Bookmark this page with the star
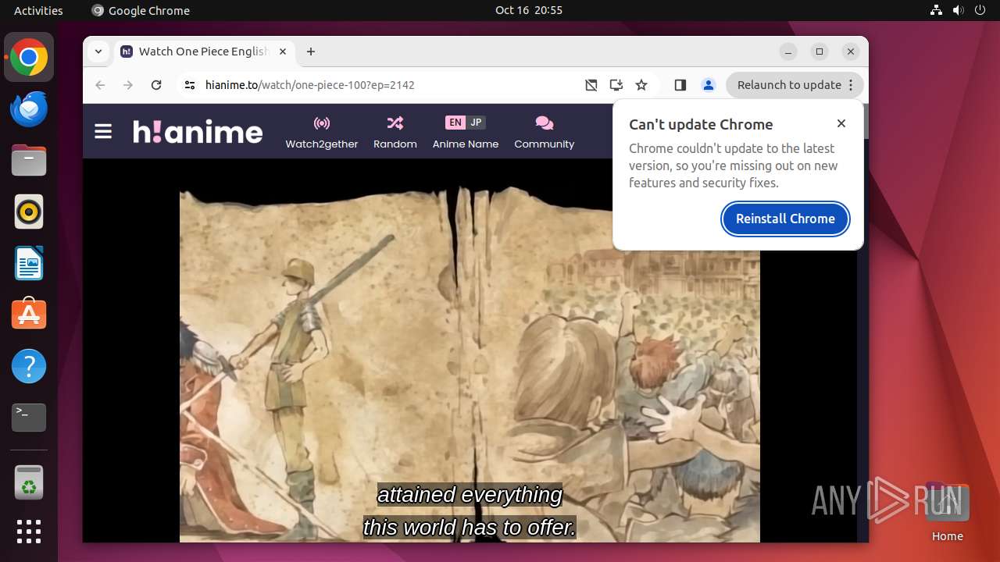Image resolution: width=1000 pixels, height=562 pixels. tap(641, 85)
